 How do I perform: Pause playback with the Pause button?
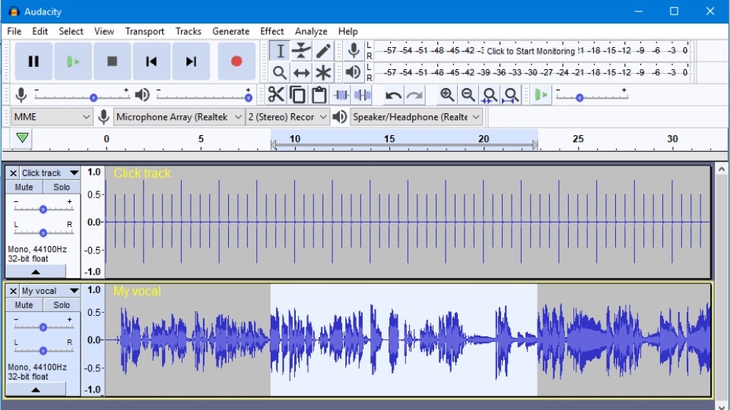pos(33,61)
